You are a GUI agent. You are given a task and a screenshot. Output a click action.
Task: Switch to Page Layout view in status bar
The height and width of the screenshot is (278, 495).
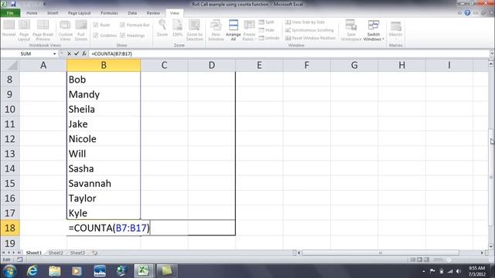click(419, 259)
